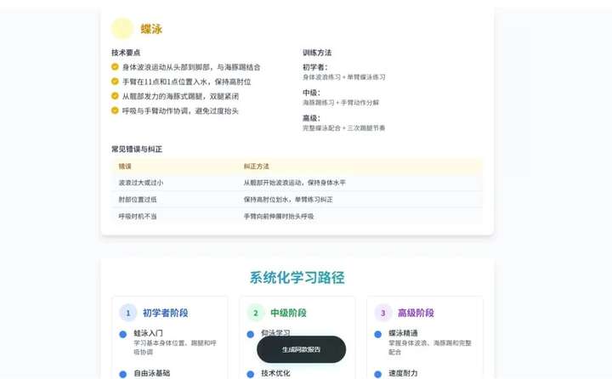This screenshot has width=612, height=379.
Task: Click bullet text 从髋部发力的海豚式踢腿,双腿紧闭
Action: point(180,96)
